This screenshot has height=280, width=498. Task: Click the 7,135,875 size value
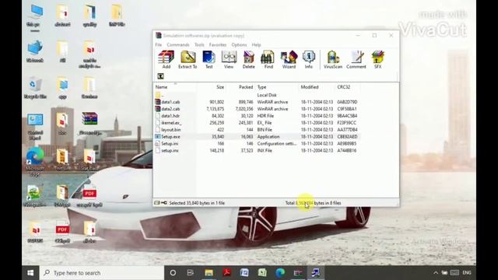(x=215, y=109)
